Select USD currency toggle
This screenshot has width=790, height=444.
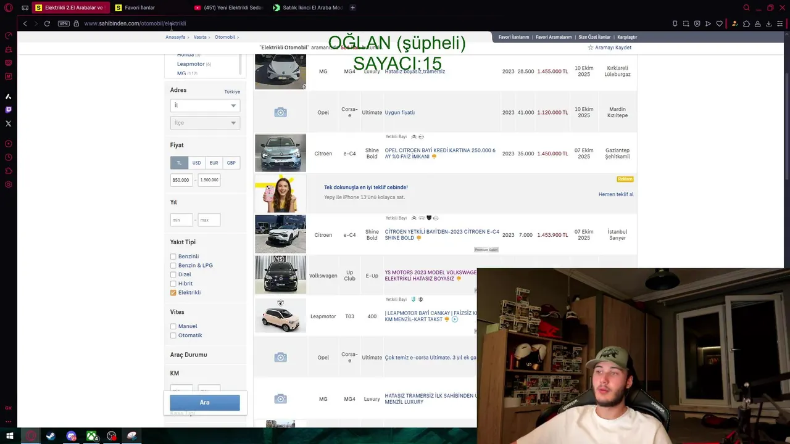[196, 163]
